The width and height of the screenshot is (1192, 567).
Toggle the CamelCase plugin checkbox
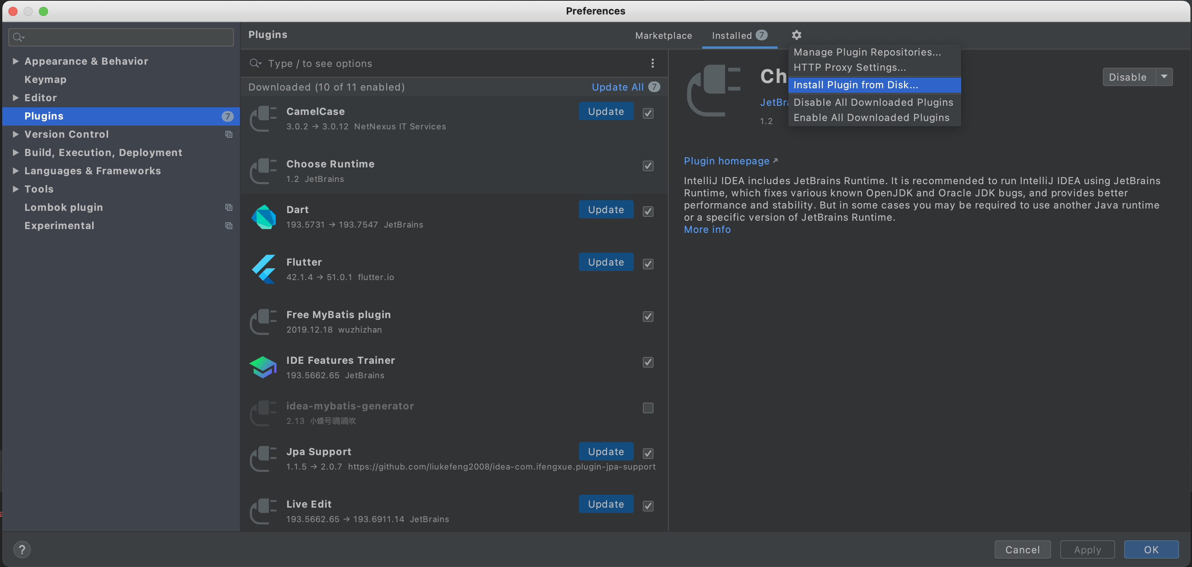coord(648,113)
